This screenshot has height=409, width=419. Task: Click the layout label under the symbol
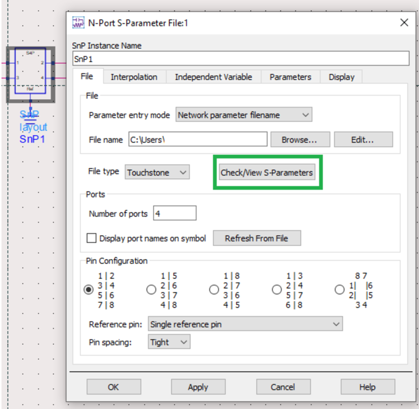pyautogui.click(x=33, y=127)
